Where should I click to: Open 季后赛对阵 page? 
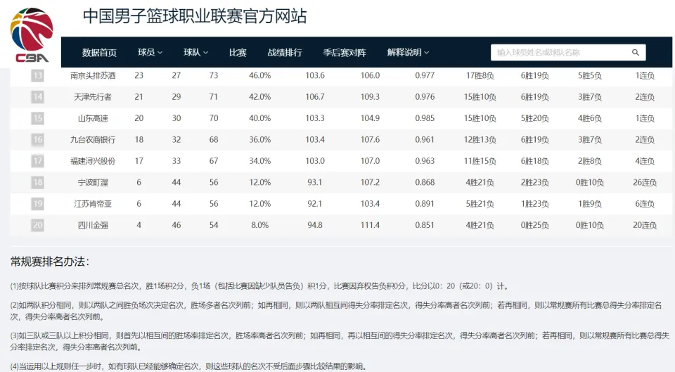(345, 53)
